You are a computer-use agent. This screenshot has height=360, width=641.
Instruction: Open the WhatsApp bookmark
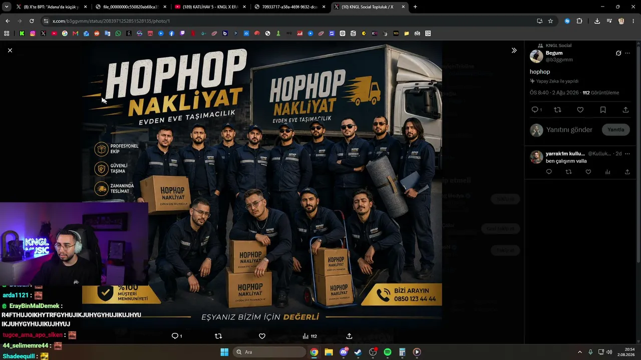[x=118, y=33]
